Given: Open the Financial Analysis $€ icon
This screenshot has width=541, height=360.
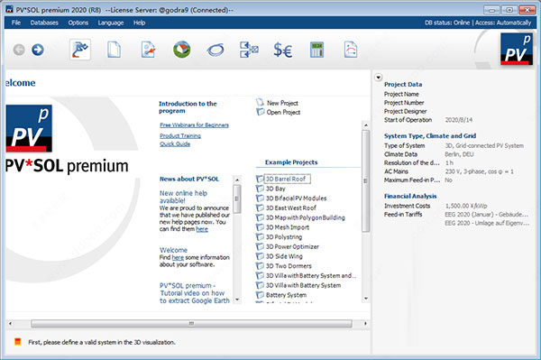Looking at the screenshot, I should (x=282, y=50).
